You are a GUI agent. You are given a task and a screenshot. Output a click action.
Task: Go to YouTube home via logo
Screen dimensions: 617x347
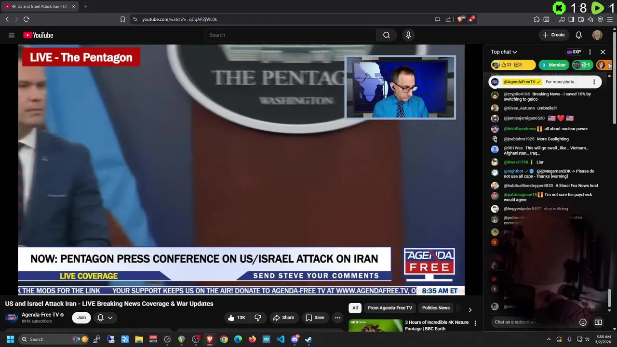[x=38, y=35]
